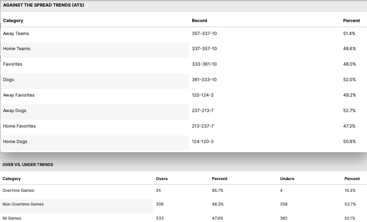
Task: Click the Favorites category row
Action: click(x=13, y=64)
